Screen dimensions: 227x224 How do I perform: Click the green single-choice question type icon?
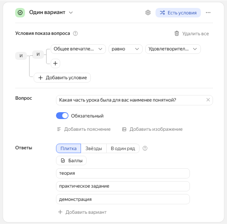20,13
